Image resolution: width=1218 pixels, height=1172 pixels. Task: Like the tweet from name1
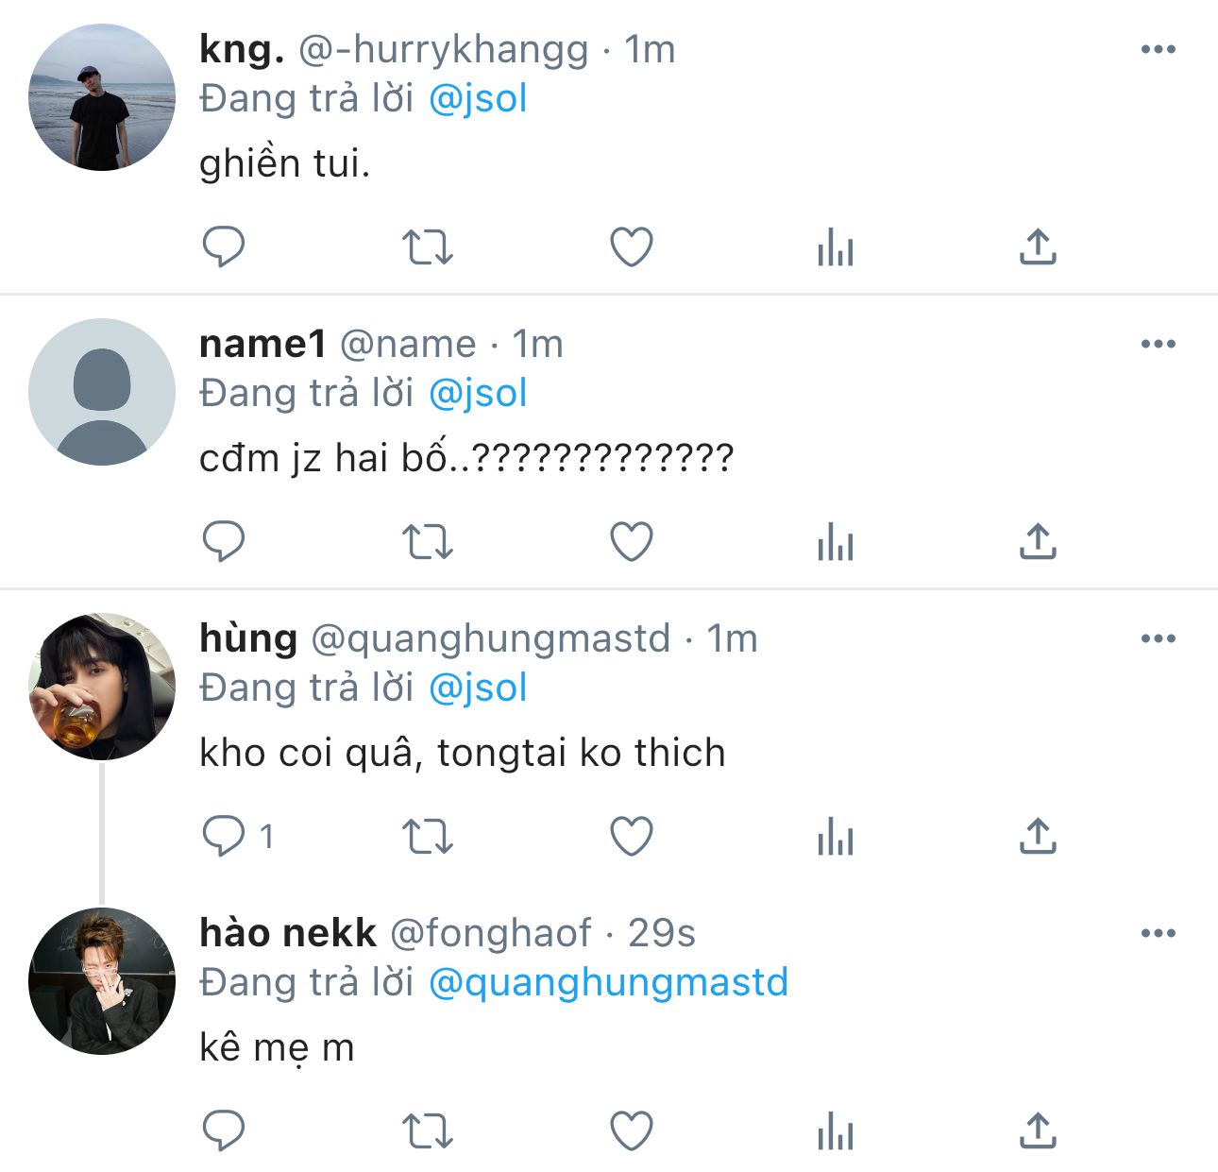click(x=632, y=542)
